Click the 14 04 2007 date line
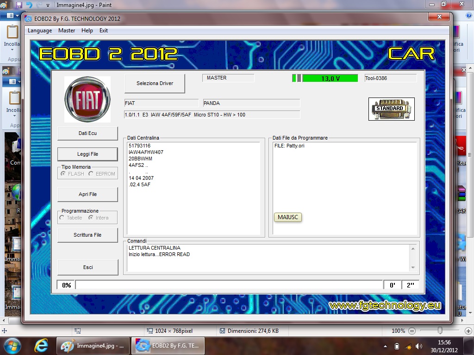 pyautogui.click(x=141, y=178)
